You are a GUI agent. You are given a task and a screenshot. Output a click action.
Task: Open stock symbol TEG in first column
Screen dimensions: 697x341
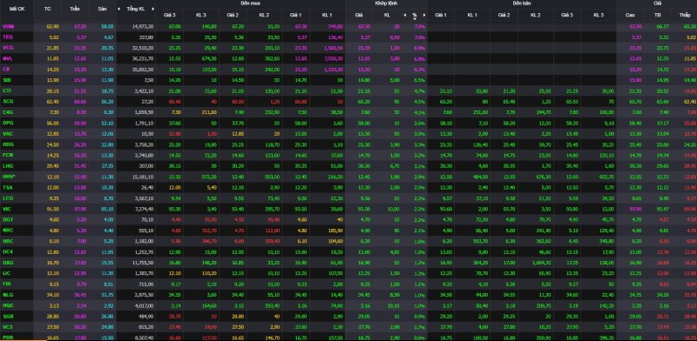(7, 37)
